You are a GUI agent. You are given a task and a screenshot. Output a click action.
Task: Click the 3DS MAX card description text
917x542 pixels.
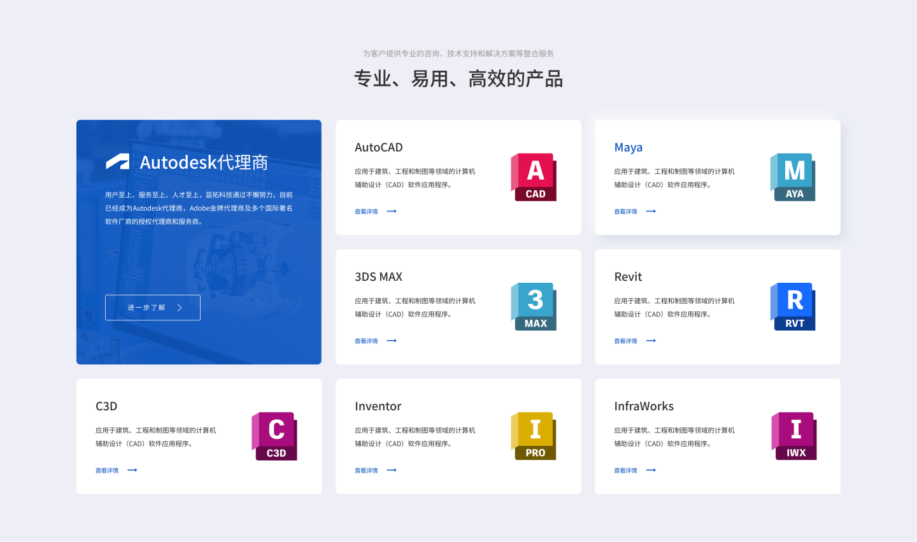415,308
